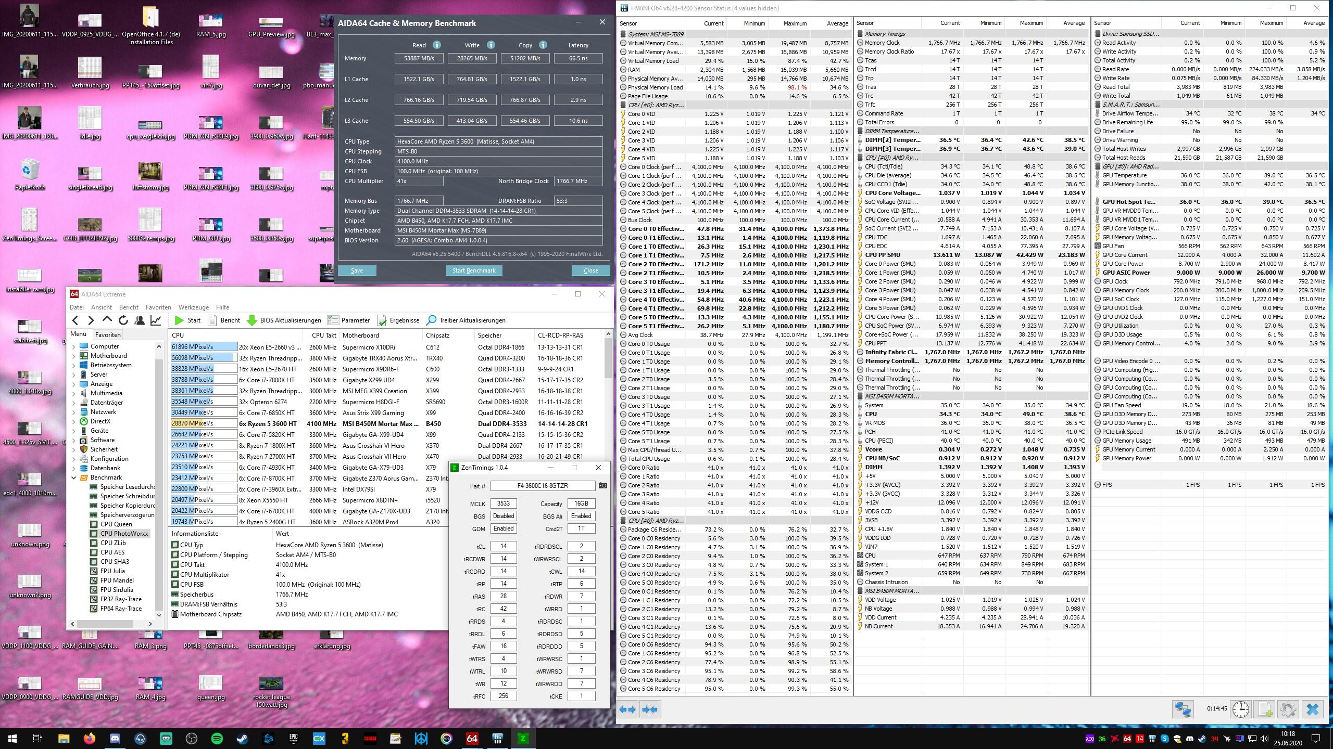Click BIOS Aktualisierungen toolbar button
Screen dimensions: 1333x749
pos(284,320)
